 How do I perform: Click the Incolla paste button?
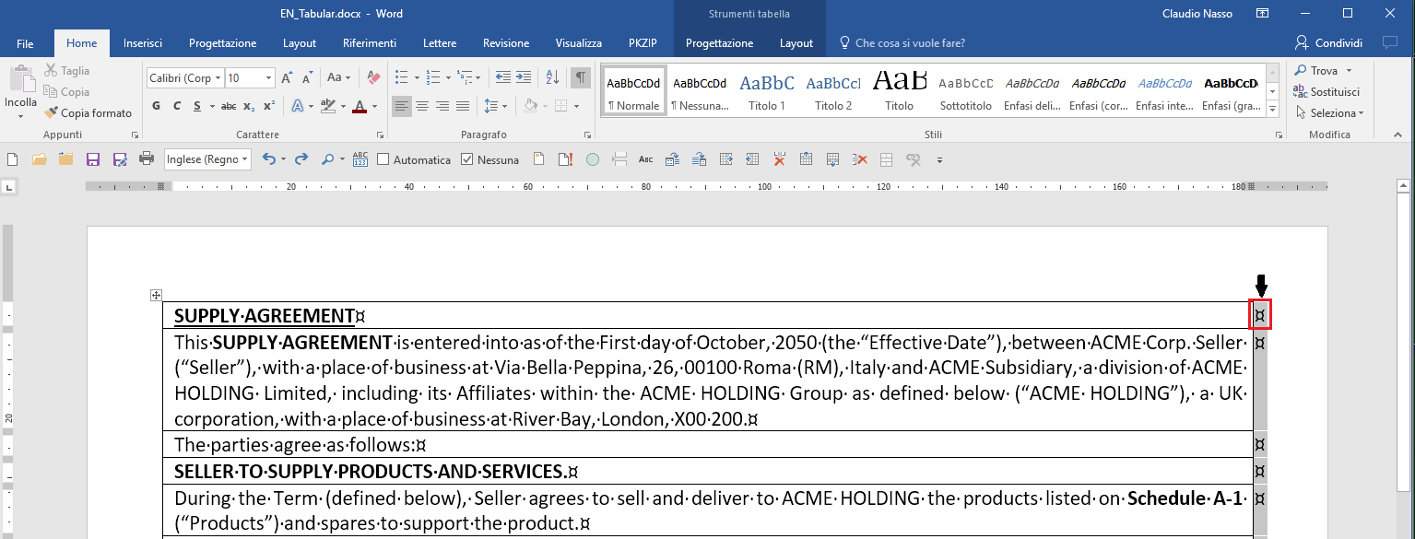20,90
